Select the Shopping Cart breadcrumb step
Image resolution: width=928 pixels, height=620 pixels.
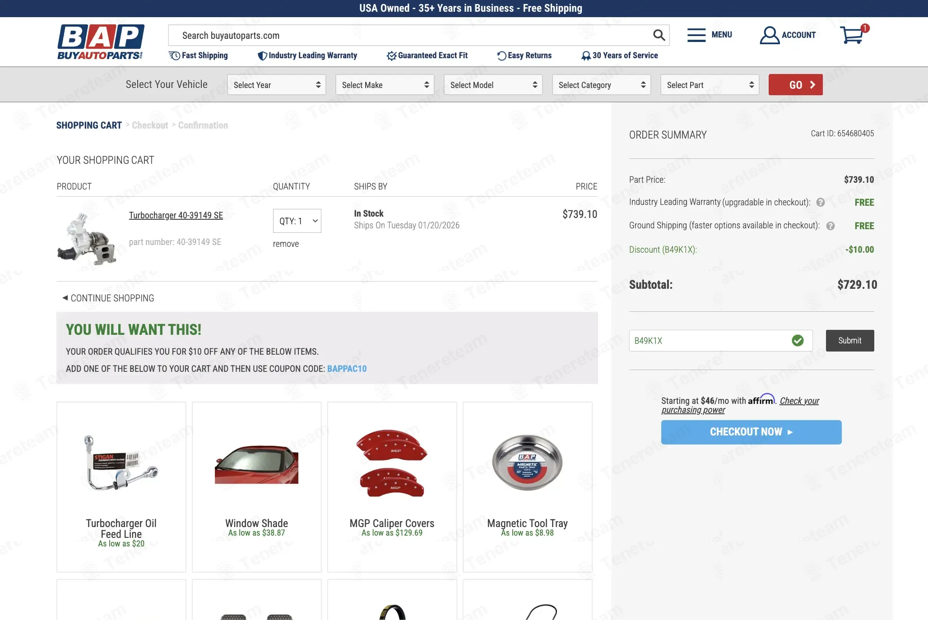(89, 125)
